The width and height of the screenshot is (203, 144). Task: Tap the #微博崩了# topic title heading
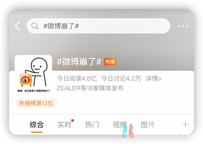pyautogui.click(x=79, y=62)
